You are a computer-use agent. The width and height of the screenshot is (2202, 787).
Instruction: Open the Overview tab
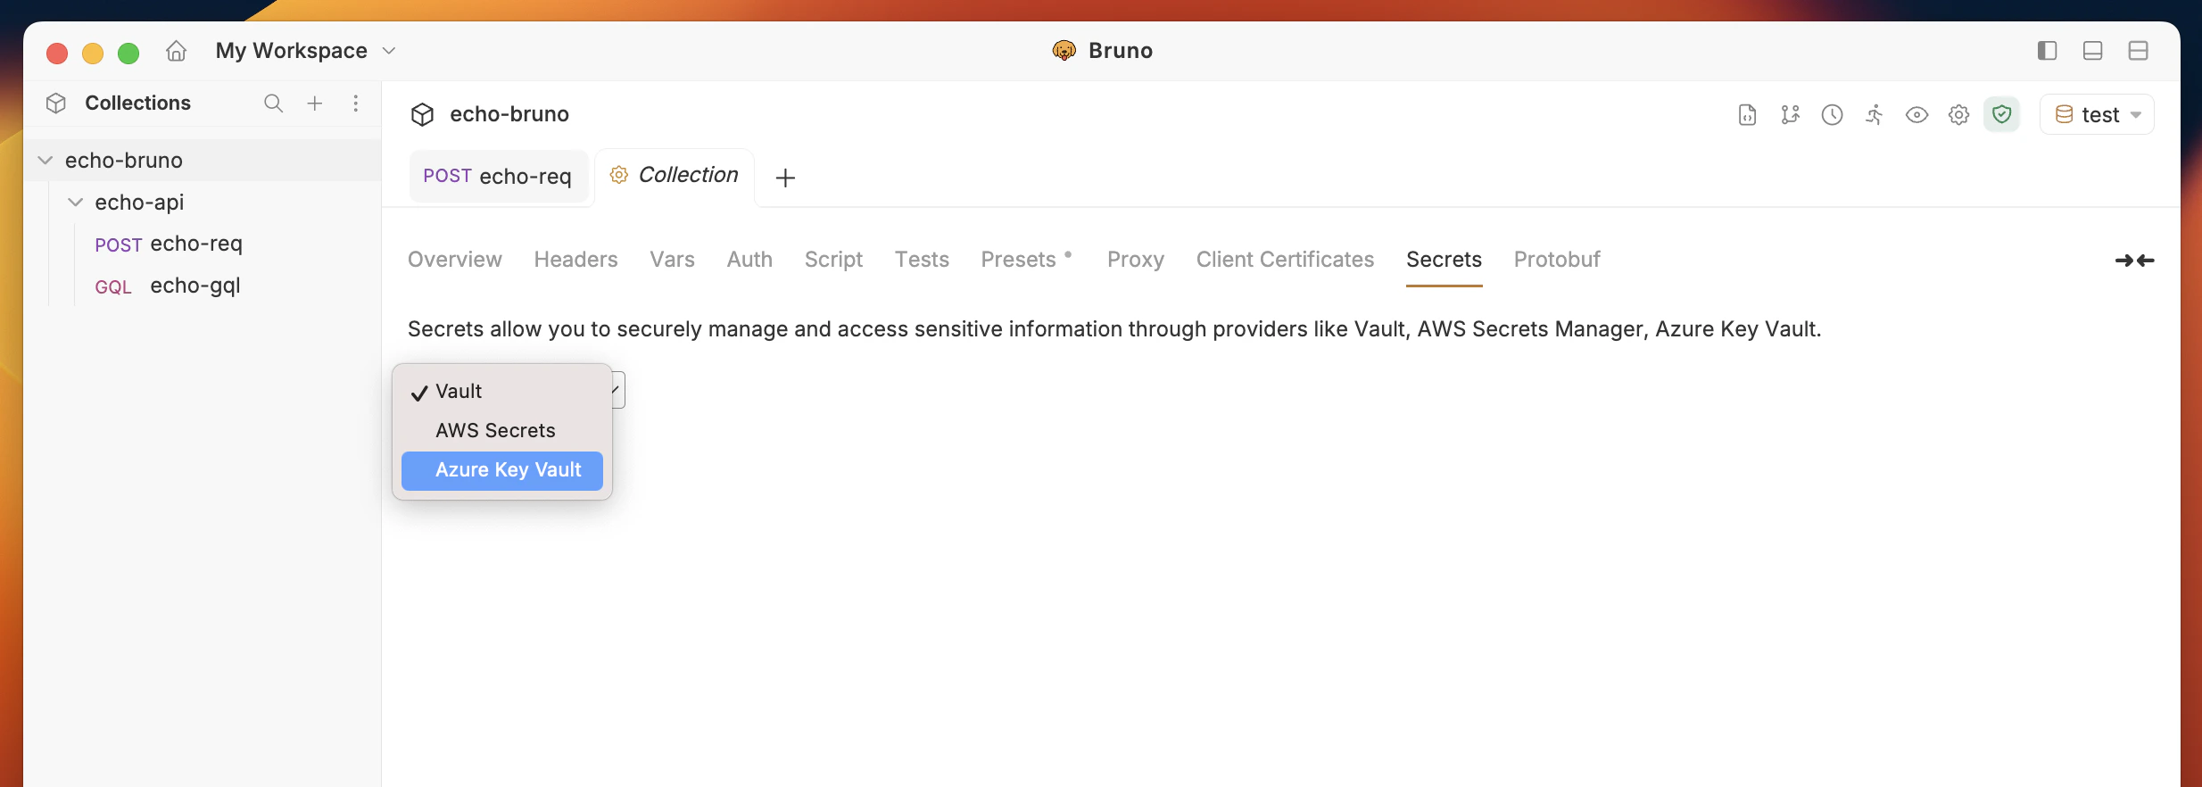coord(455,260)
